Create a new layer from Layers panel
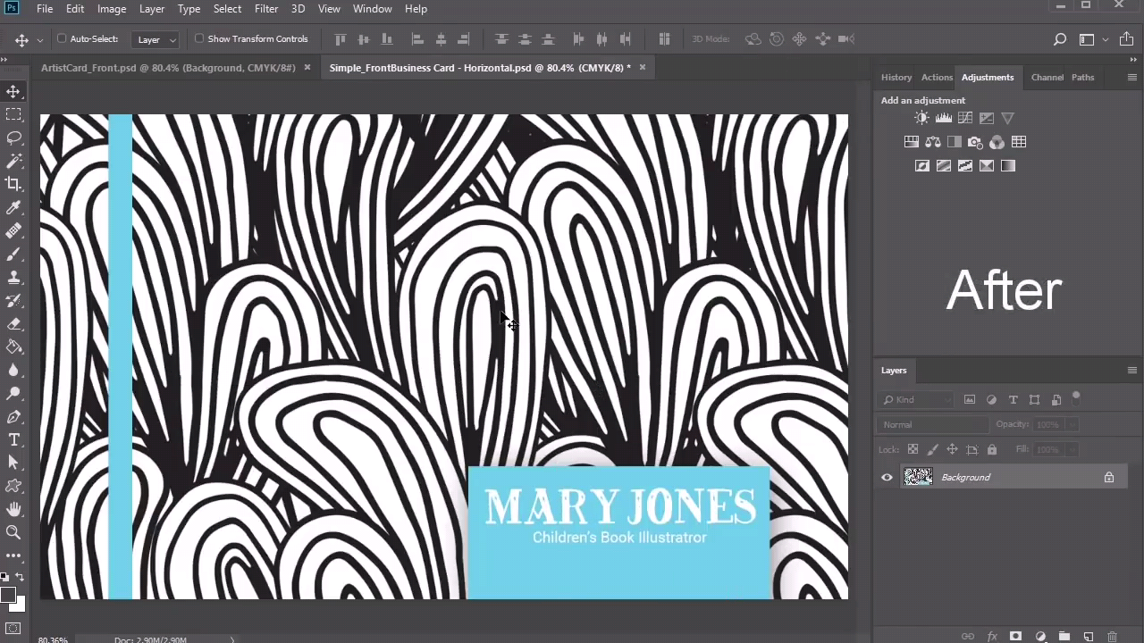The width and height of the screenshot is (1144, 643). coord(1088,636)
